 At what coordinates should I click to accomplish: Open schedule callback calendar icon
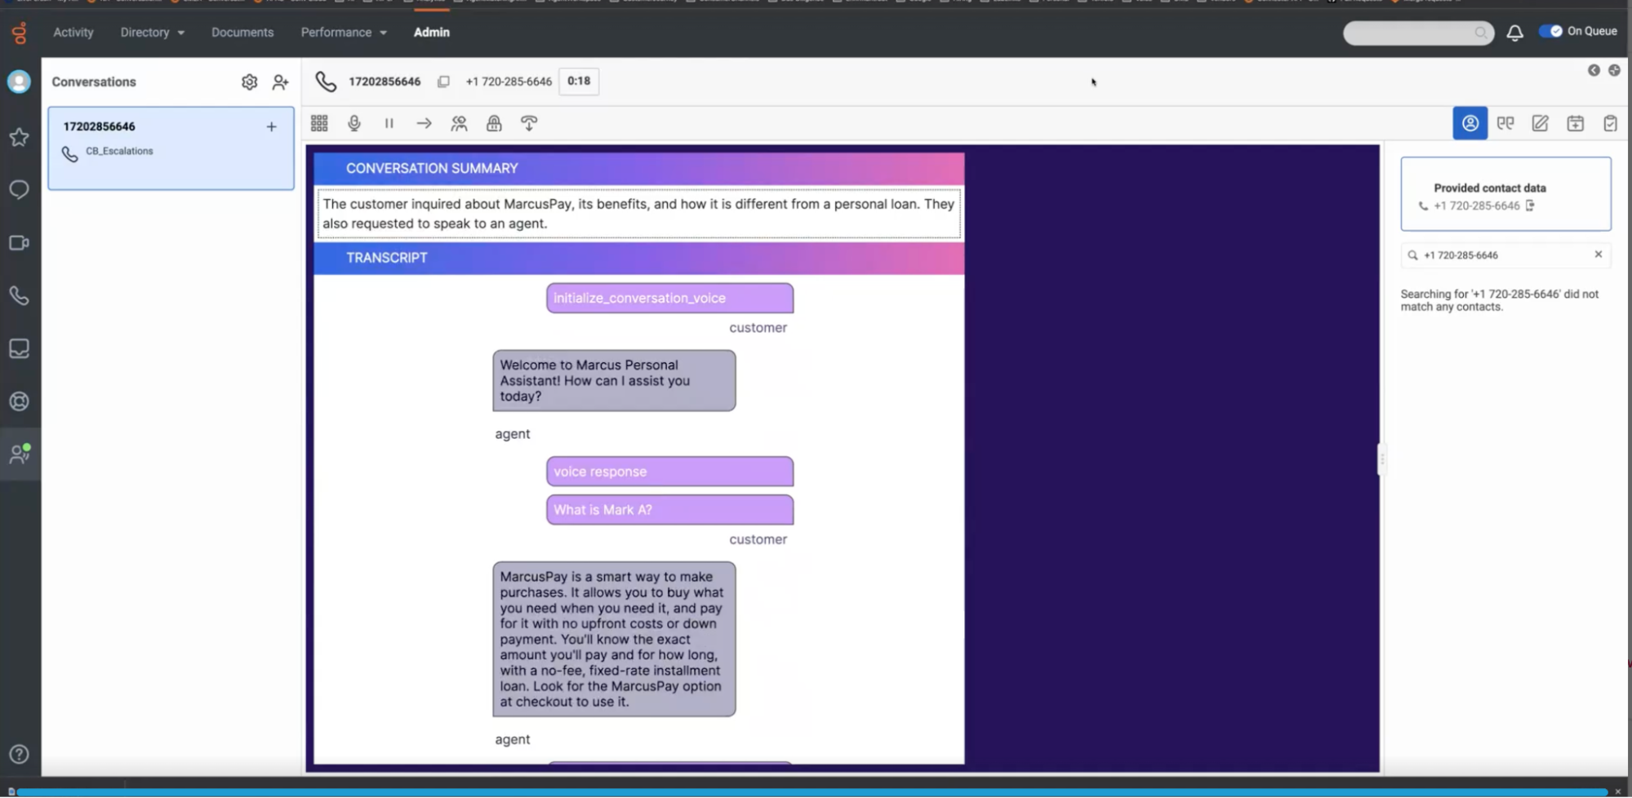1575,123
